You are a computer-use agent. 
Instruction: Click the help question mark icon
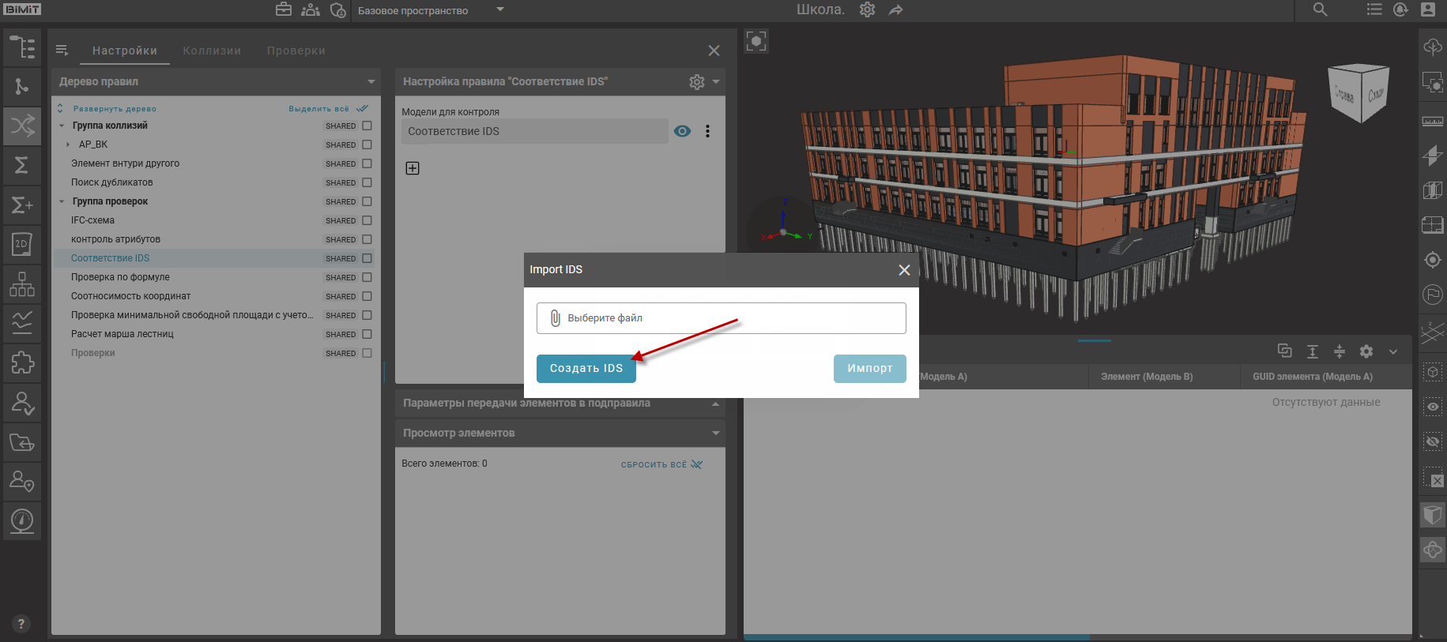pyautogui.click(x=21, y=624)
